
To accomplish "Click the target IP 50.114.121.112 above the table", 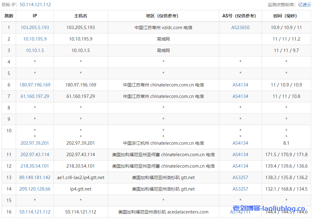I will pyautogui.click(x=35, y=5).
